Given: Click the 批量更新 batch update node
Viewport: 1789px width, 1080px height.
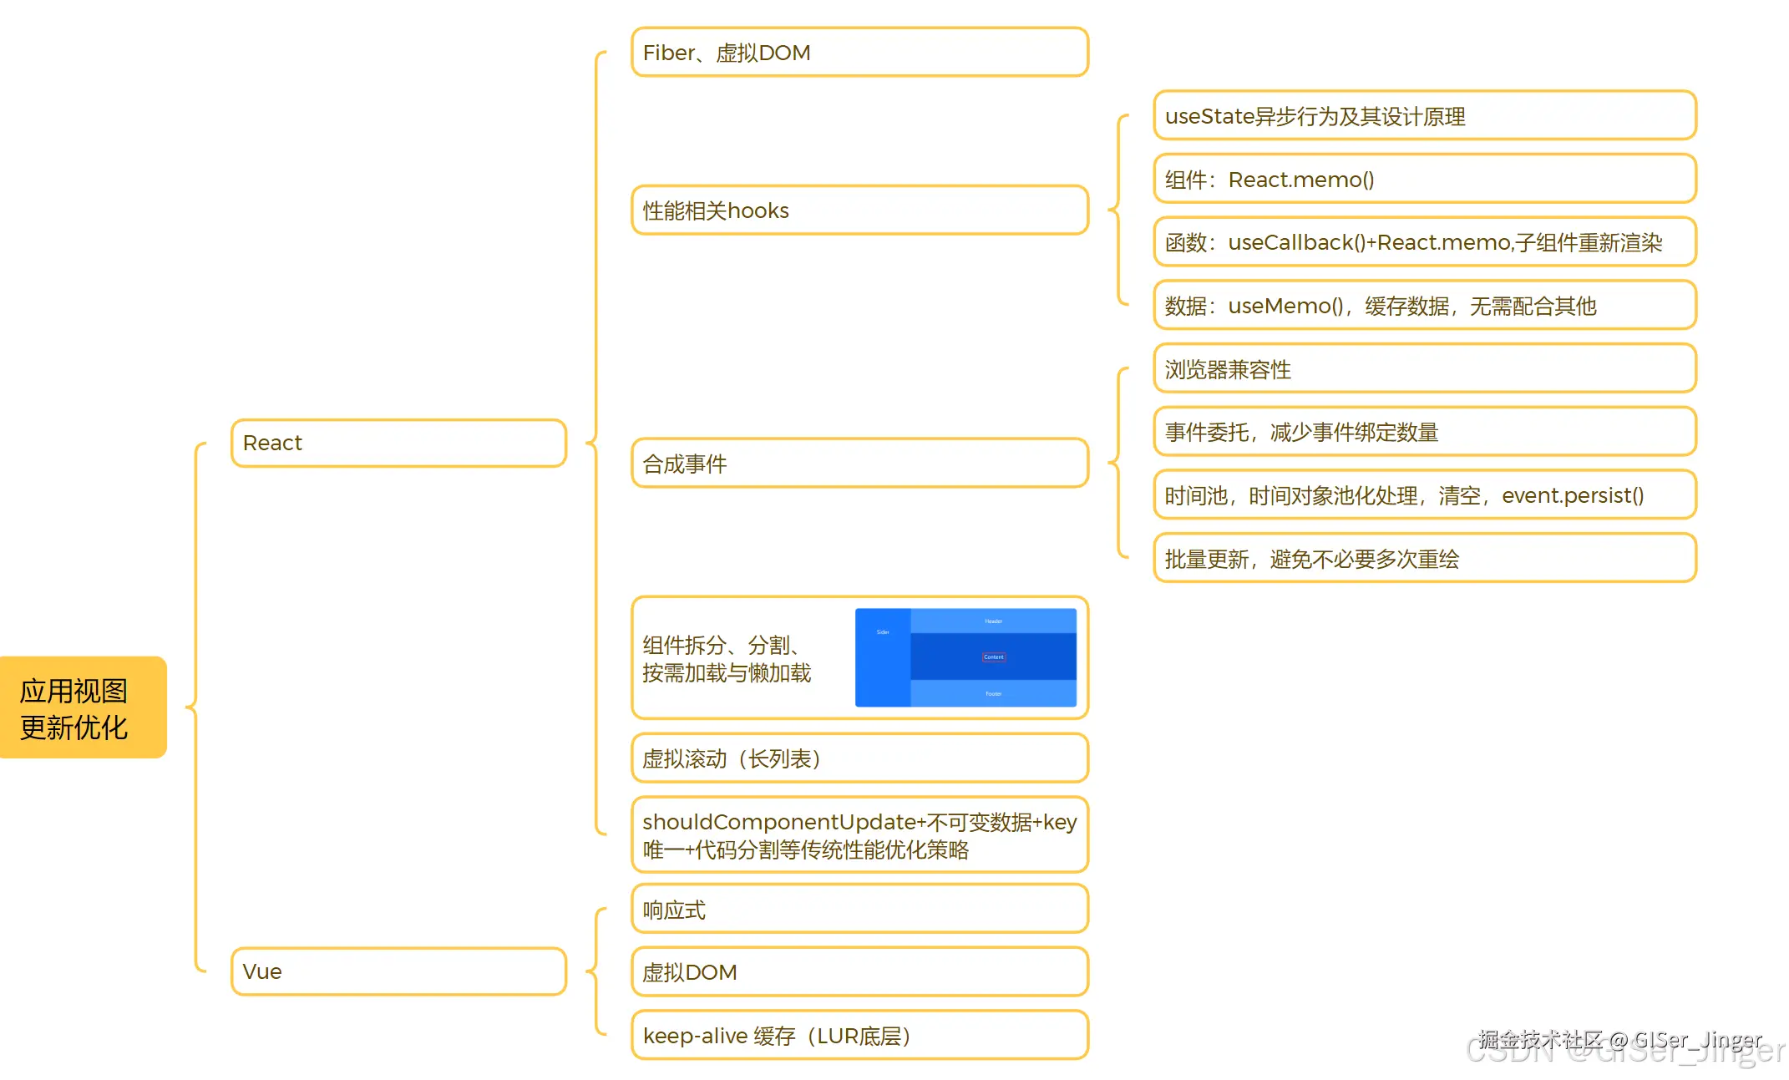Looking at the screenshot, I should (x=1424, y=559).
